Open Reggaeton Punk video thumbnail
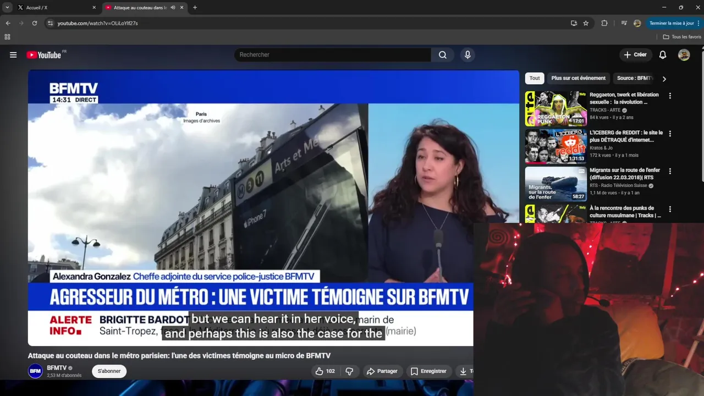The width and height of the screenshot is (704, 396). (x=555, y=109)
